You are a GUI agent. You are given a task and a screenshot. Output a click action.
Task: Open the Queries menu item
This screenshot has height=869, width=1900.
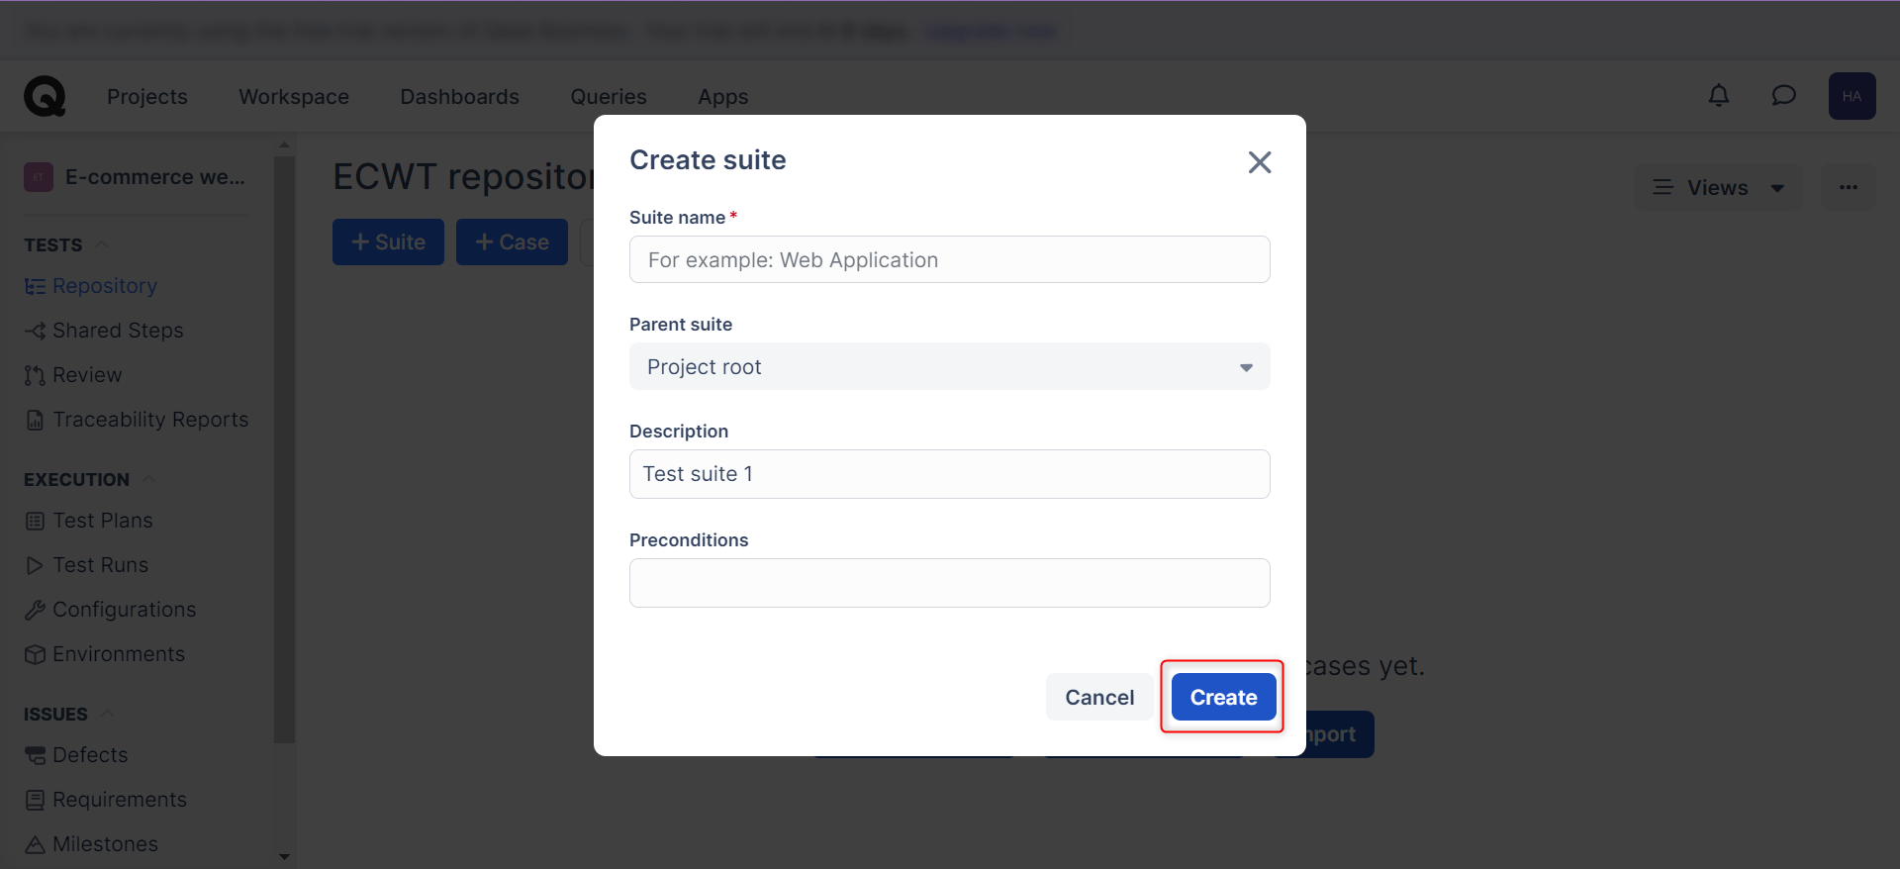point(608,97)
